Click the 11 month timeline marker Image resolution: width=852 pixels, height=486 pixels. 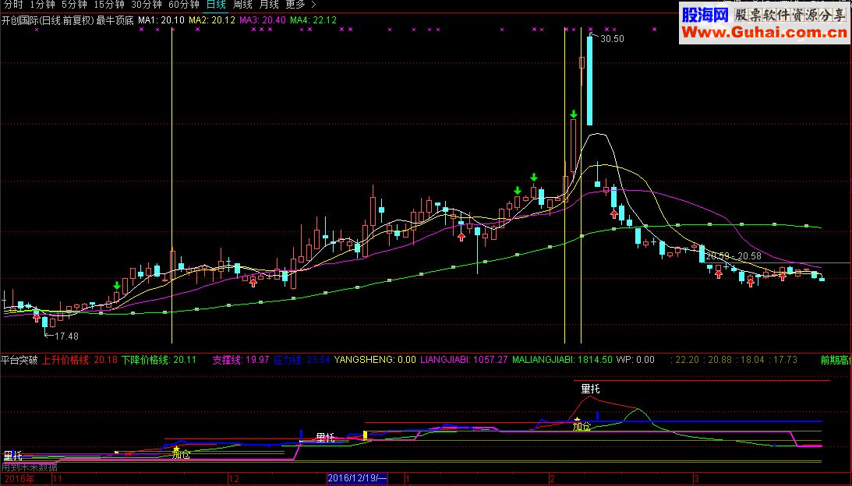click(57, 479)
